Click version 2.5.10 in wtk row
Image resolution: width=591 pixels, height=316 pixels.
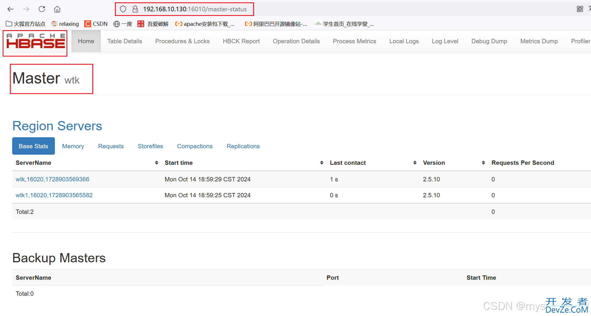tap(431, 179)
